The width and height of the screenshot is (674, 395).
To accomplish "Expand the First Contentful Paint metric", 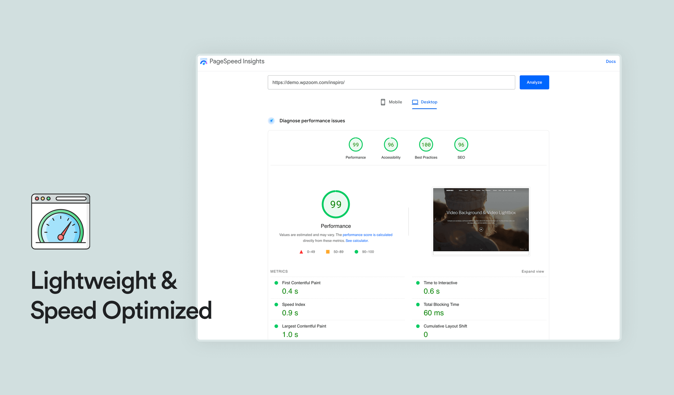I will [301, 283].
